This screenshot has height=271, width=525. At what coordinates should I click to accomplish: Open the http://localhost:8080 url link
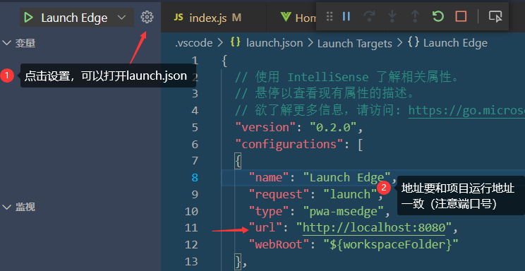(x=374, y=228)
